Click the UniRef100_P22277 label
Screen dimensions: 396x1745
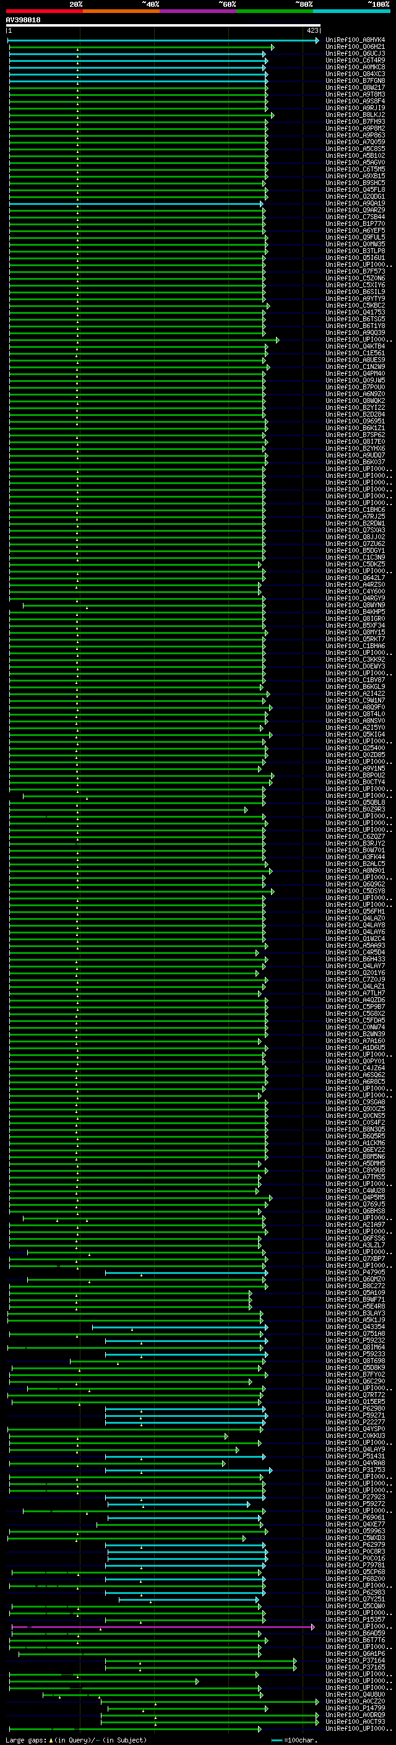click(355, 1422)
